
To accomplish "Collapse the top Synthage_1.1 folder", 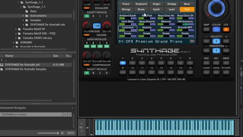I will pyautogui.click(x=18, y=2).
